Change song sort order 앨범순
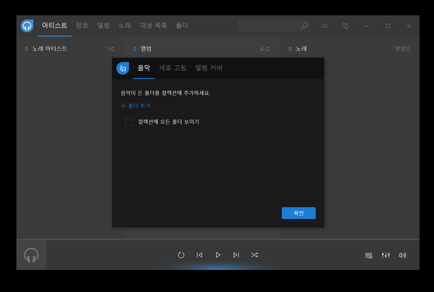 tap(403, 49)
